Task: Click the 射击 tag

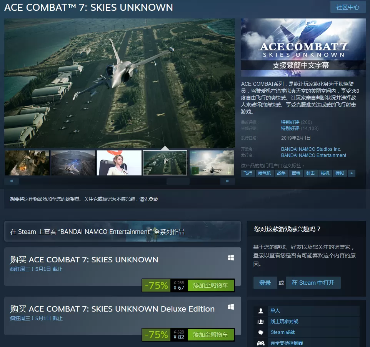Action: click(310, 173)
